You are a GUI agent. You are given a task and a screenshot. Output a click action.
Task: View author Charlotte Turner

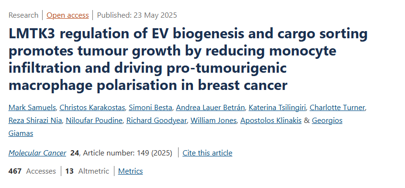point(337,108)
